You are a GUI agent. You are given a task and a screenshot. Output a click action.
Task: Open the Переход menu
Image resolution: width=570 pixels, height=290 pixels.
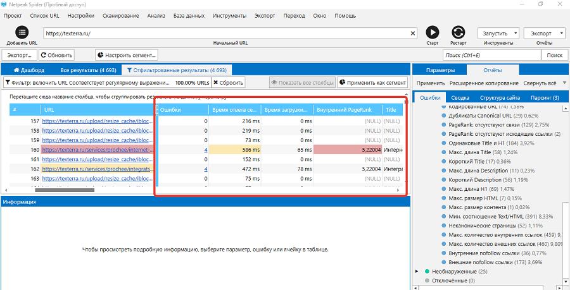pos(294,16)
